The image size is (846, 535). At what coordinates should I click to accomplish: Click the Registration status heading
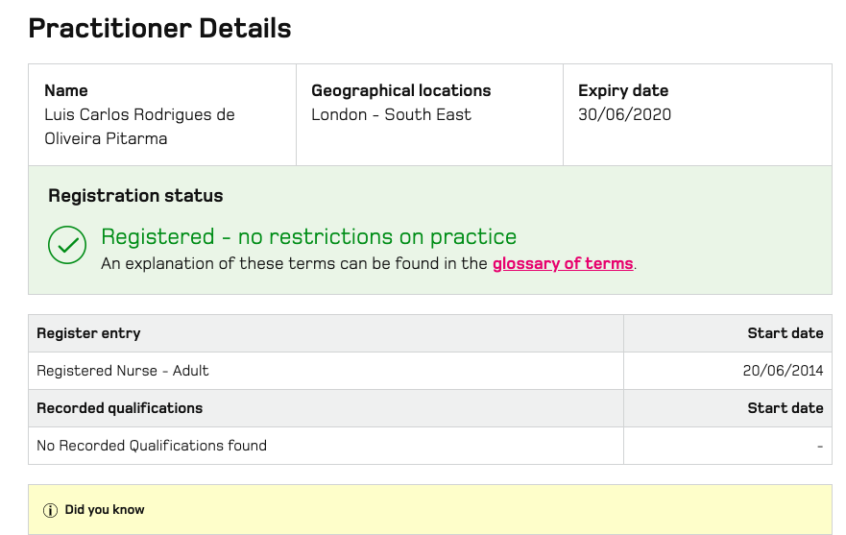[135, 195]
